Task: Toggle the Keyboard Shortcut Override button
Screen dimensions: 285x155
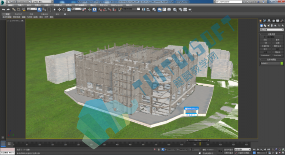Action: point(95,9)
